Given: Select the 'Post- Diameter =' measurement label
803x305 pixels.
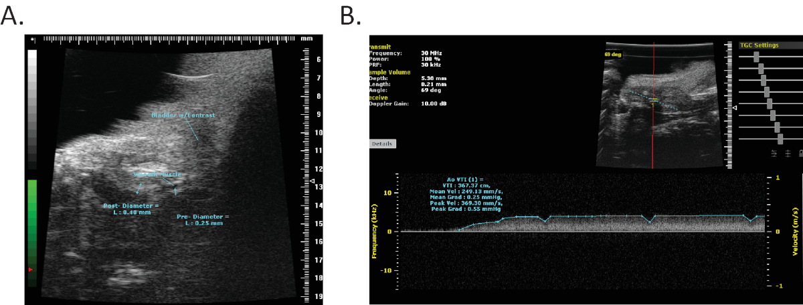Looking at the screenshot, I should click(x=131, y=205).
